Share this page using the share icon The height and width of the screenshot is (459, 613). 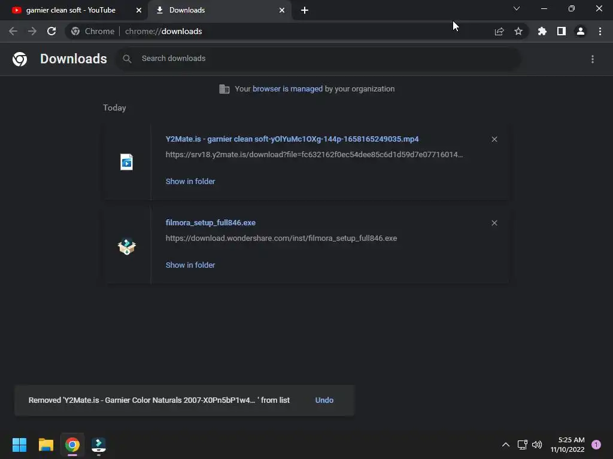click(x=499, y=31)
